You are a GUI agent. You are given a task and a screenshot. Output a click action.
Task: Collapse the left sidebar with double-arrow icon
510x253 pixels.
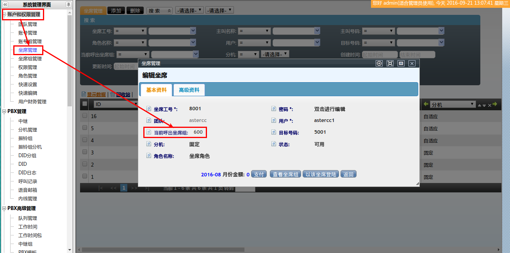pyautogui.click(x=5, y=5)
